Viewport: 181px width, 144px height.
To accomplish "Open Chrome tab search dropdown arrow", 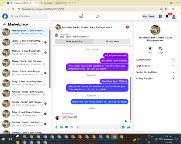I will pyautogui.click(x=3, y=3).
